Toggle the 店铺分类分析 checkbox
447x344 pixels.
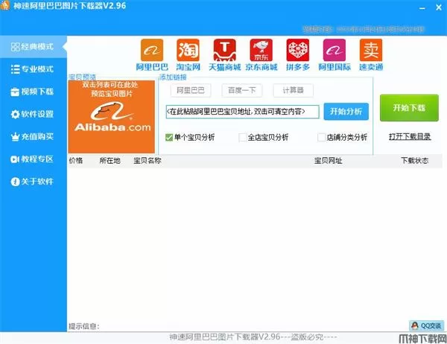point(322,137)
